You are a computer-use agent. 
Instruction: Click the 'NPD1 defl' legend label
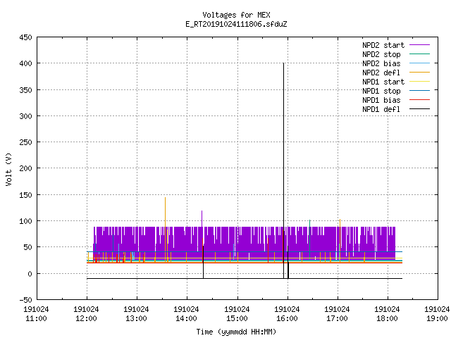click(381, 110)
